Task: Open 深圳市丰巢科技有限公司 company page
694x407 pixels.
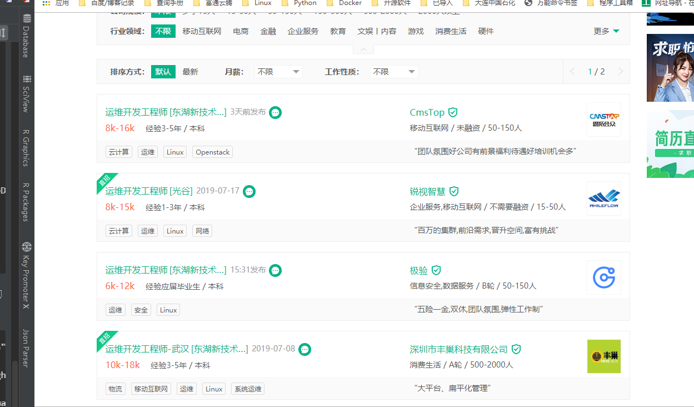Action: click(x=458, y=349)
